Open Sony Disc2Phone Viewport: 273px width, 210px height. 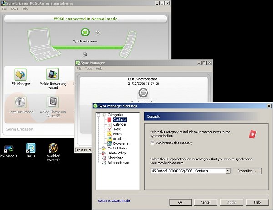(x=20, y=102)
